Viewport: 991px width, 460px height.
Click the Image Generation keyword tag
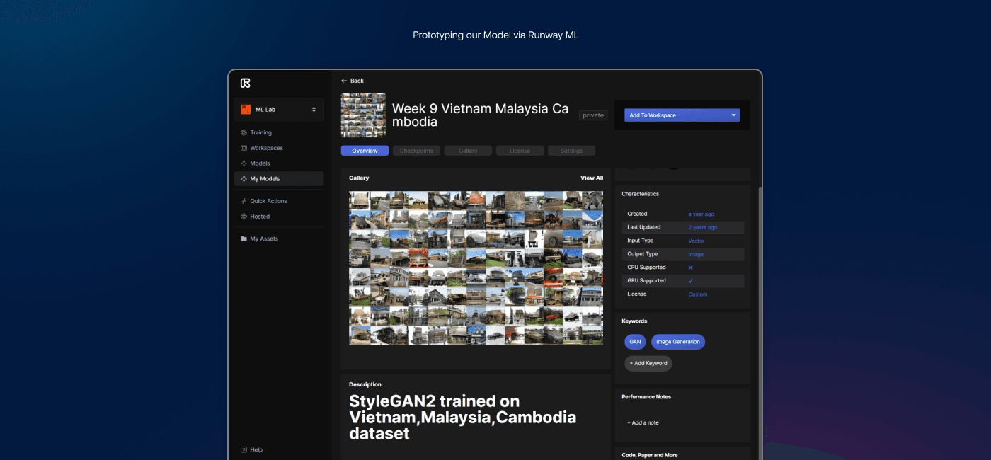(678, 342)
